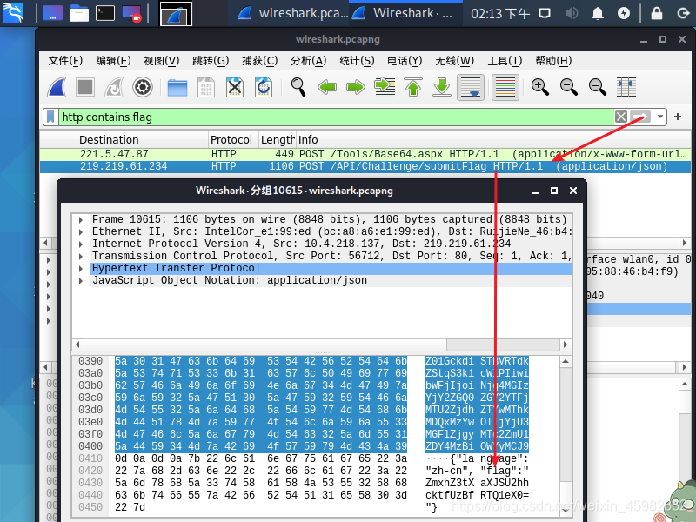696x522 pixels.
Task: Go back to previous packet arrow
Action: coord(327,87)
